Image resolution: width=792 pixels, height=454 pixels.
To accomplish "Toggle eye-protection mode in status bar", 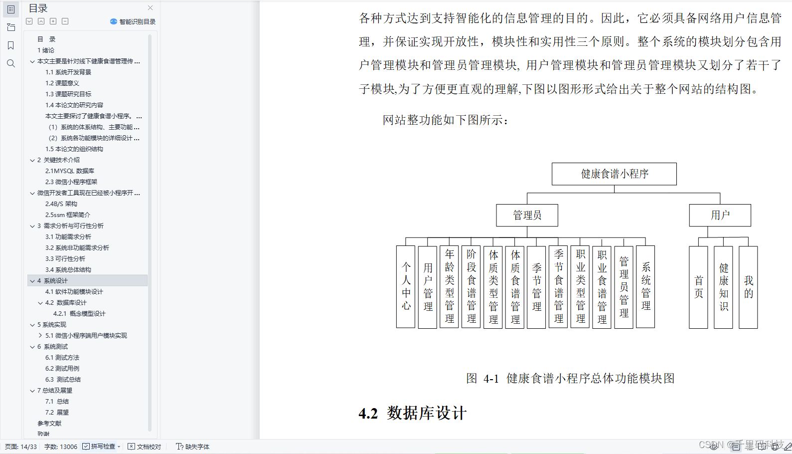I will (714, 447).
